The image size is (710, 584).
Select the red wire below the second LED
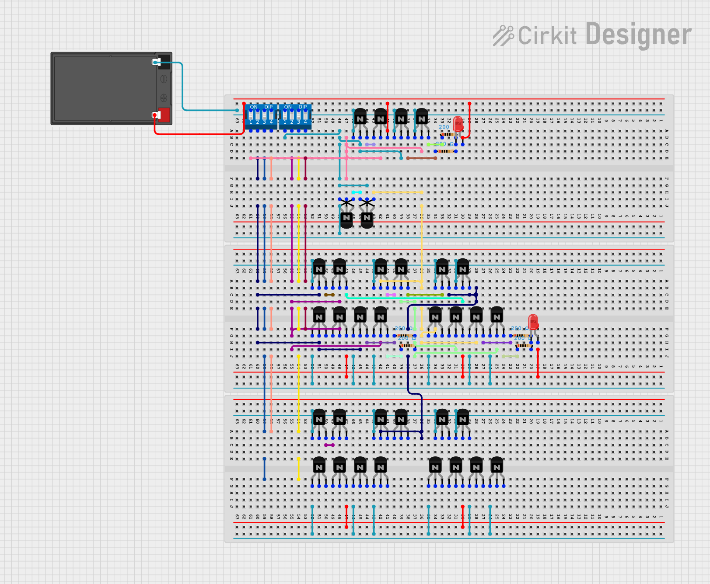point(538,363)
